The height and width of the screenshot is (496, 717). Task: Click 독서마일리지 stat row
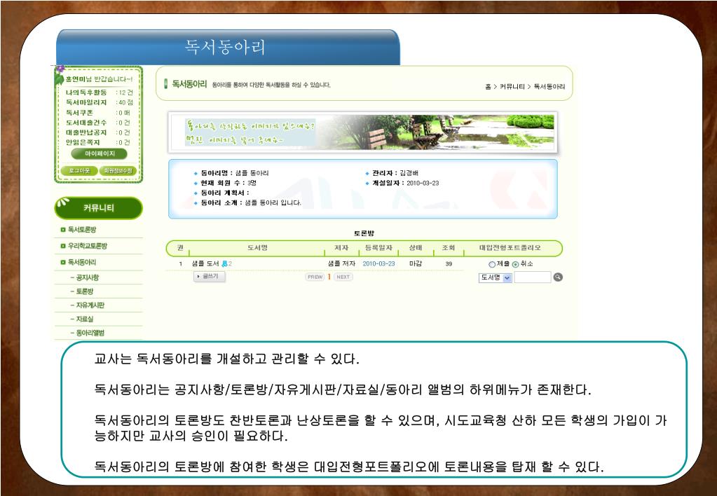tap(99, 102)
